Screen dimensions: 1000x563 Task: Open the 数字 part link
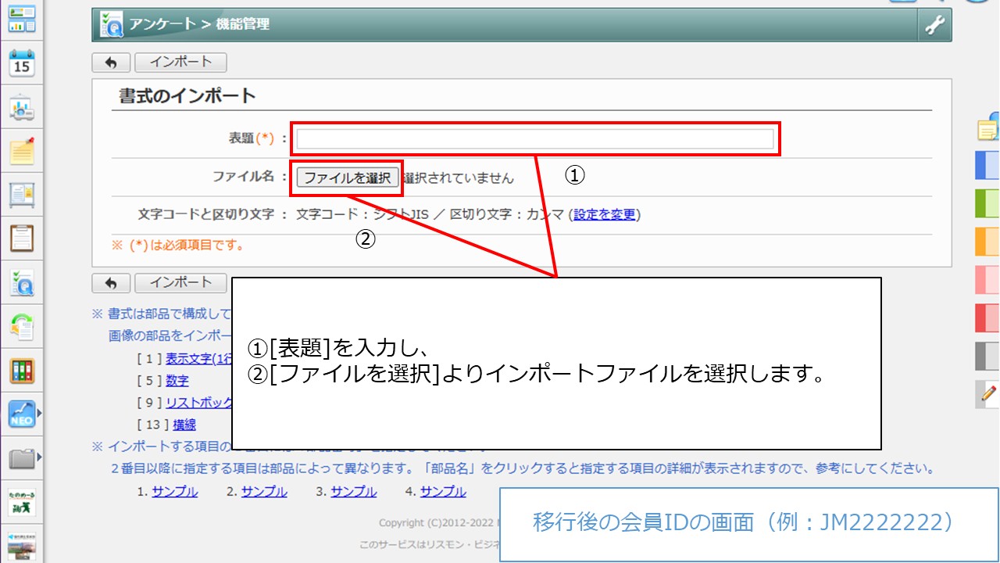pos(177,381)
